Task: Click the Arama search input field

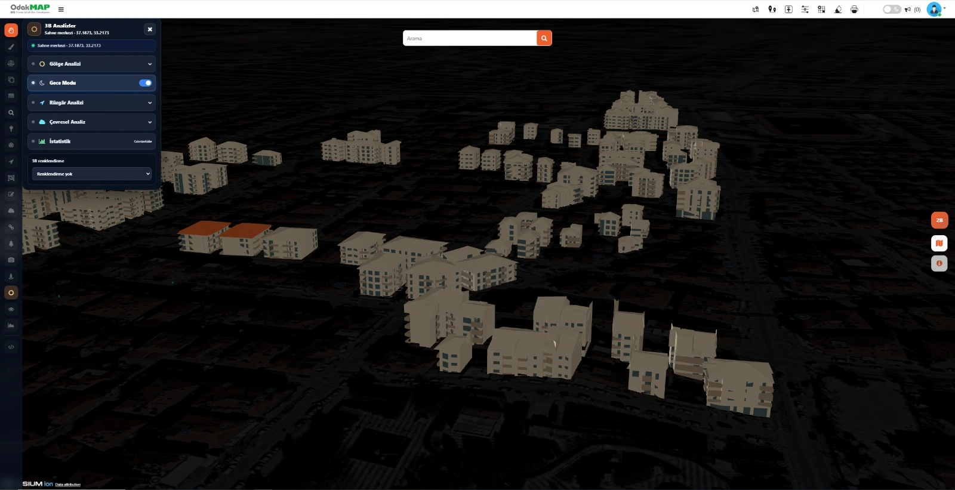Action: pyautogui.click(x=470, y=38)
